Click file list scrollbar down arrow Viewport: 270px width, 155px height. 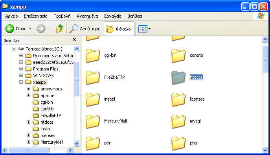click(265, 150)
